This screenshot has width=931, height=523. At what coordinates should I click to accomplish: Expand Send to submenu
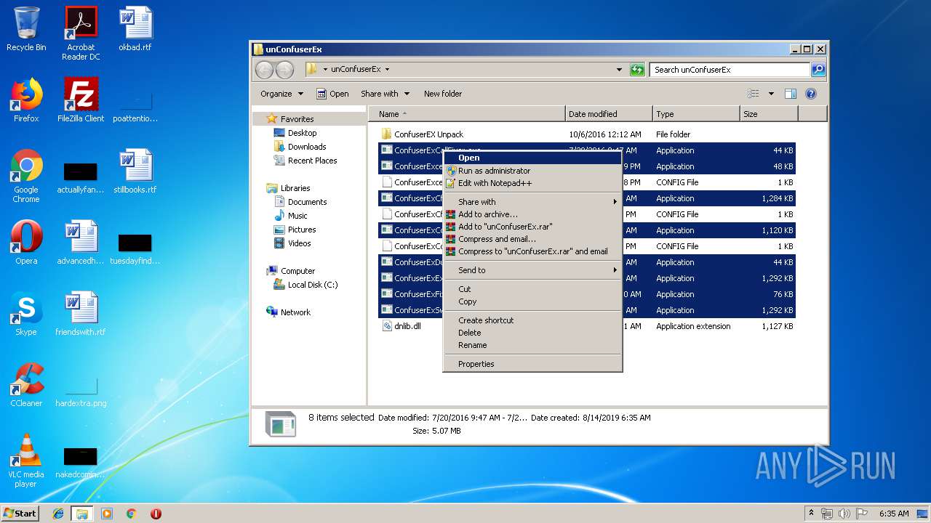pos(532,270)
